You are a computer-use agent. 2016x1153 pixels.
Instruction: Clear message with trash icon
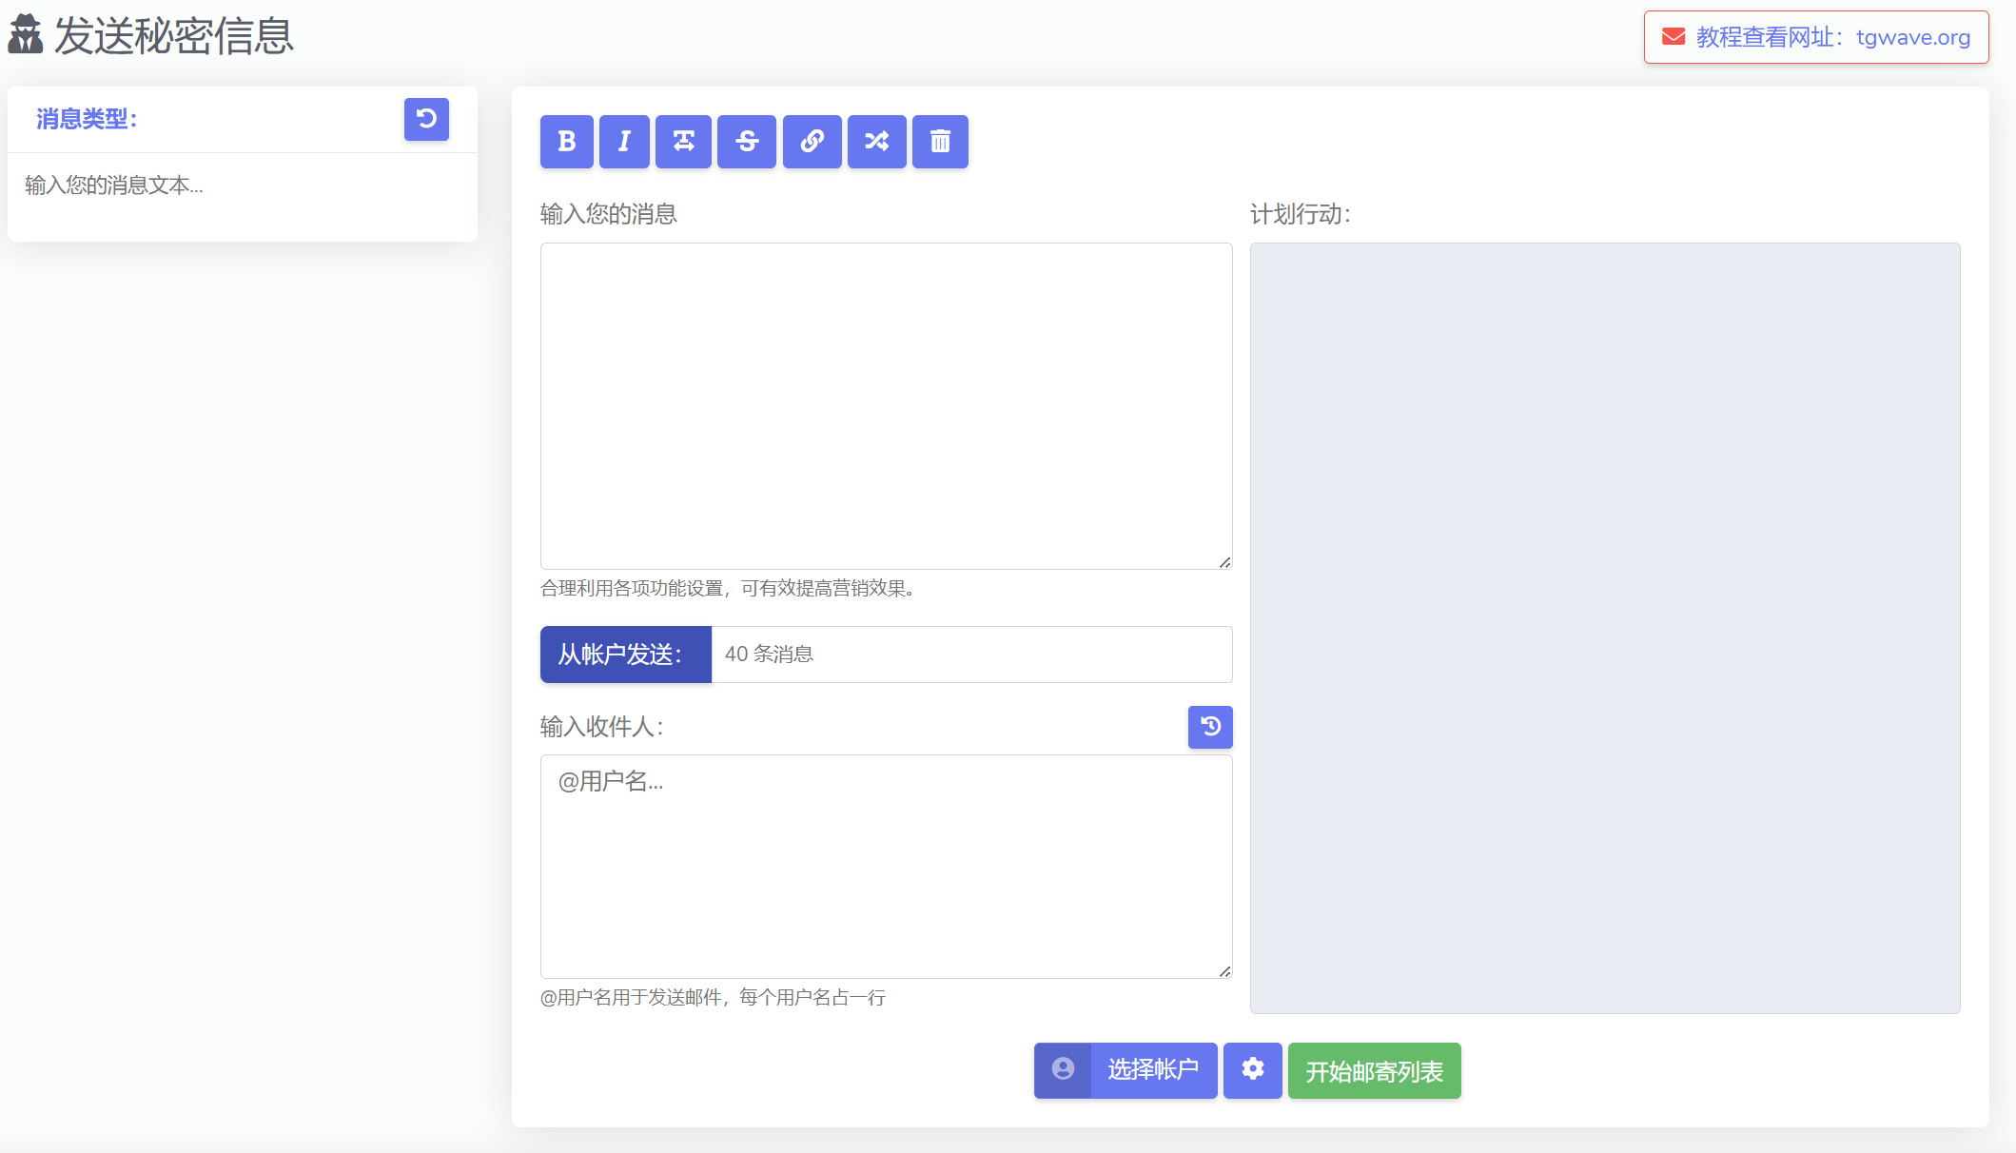click(x=940, y=142)
